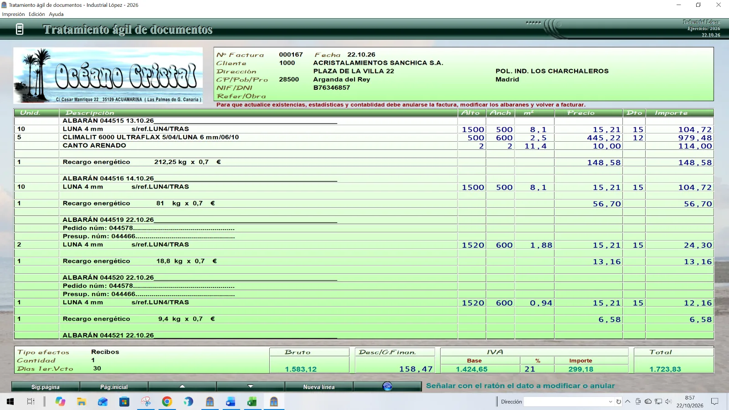Click the Recibos payment type value

tap(105, 352)
